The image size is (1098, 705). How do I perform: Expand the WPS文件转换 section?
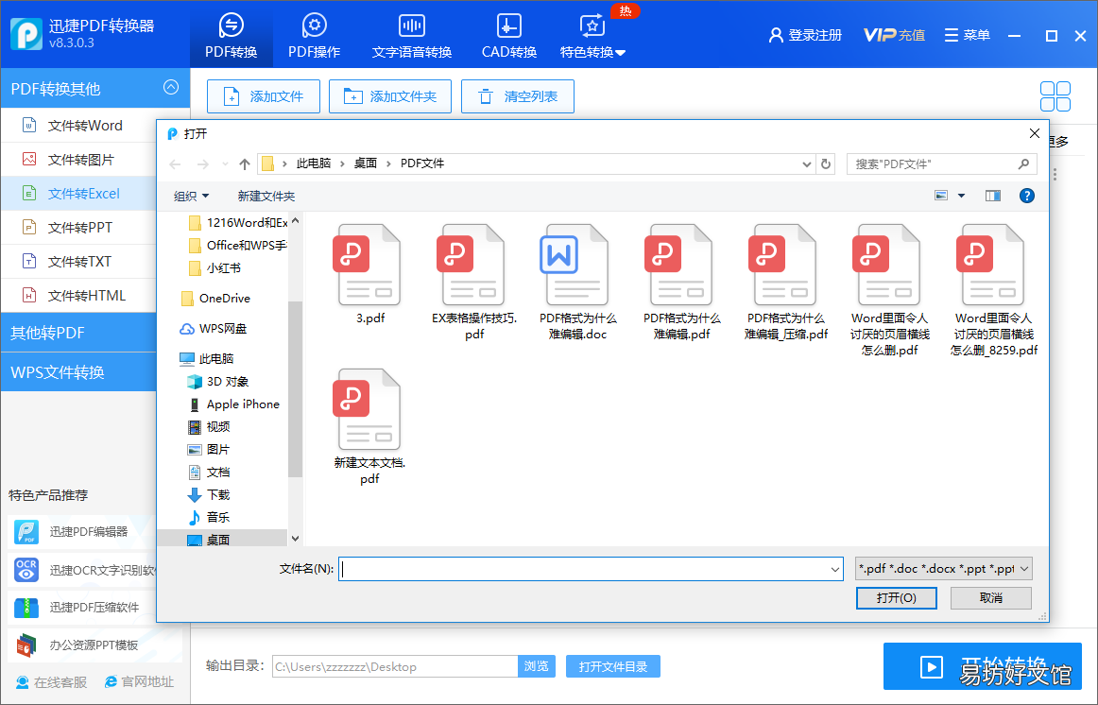pyautogui.click(x=79, y=371)
